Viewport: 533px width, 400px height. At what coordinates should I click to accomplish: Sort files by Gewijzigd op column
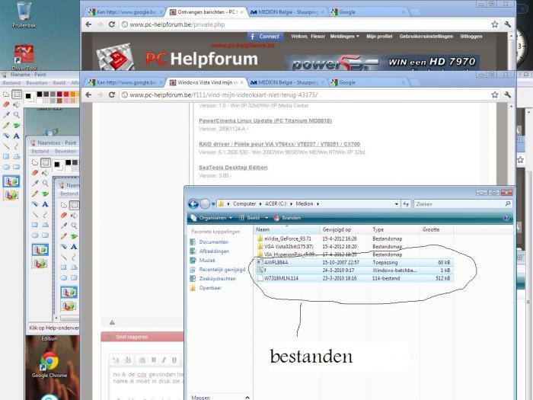pyautogui.click(x=344, y=229)
